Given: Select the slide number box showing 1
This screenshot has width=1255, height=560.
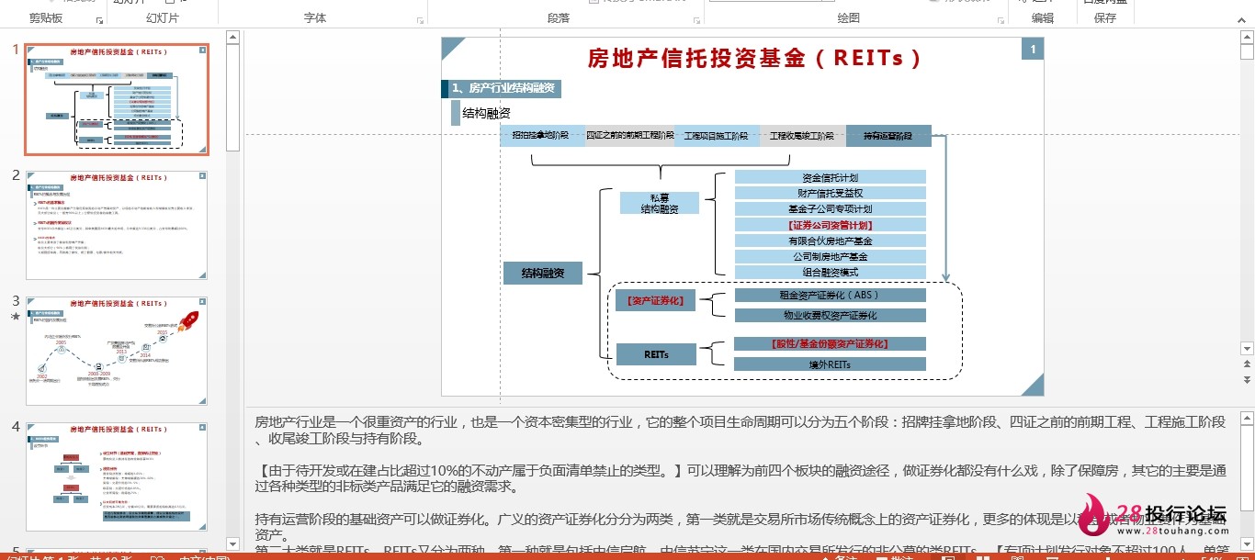Looking at the screenshot, I should pos(1033,49).
